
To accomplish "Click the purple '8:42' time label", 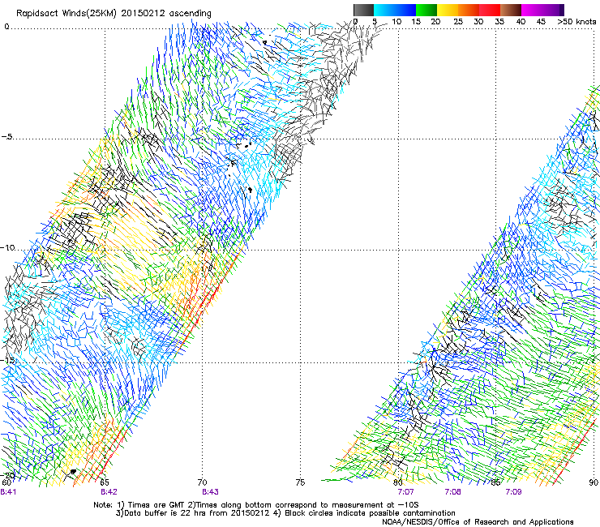I will [x=109, y=492].
